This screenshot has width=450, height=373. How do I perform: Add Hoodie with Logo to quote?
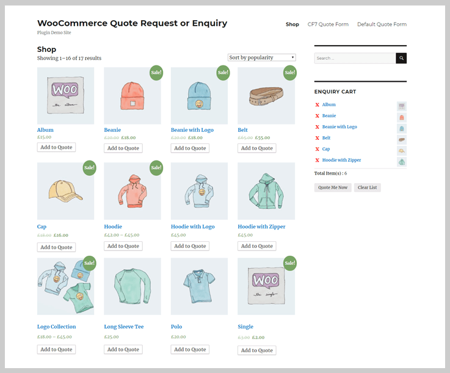(190, 246)
